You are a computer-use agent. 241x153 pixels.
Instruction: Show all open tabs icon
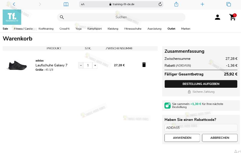pos(228,4)
